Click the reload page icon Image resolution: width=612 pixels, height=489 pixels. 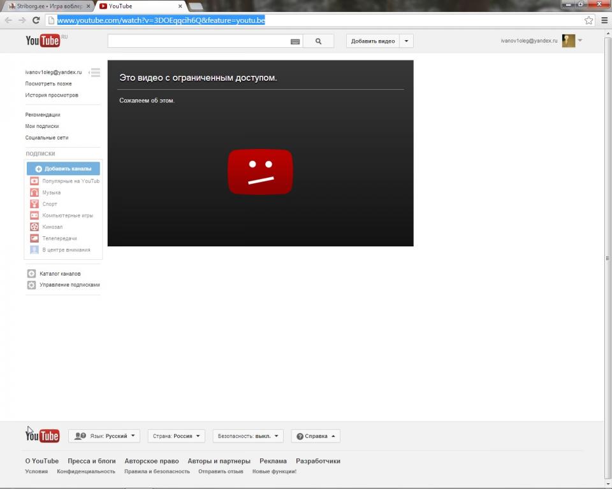(36, 20)
